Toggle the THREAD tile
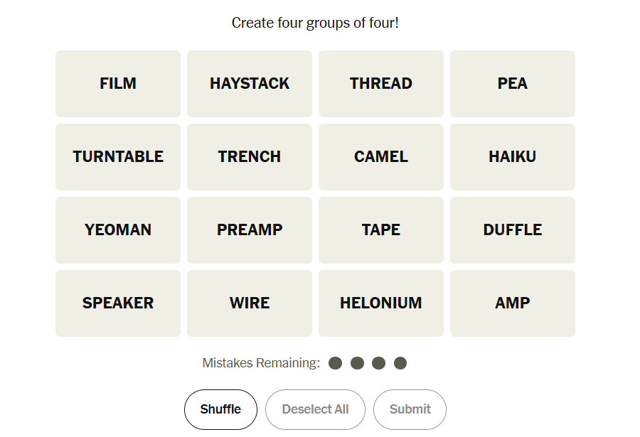 pos(381,84)
